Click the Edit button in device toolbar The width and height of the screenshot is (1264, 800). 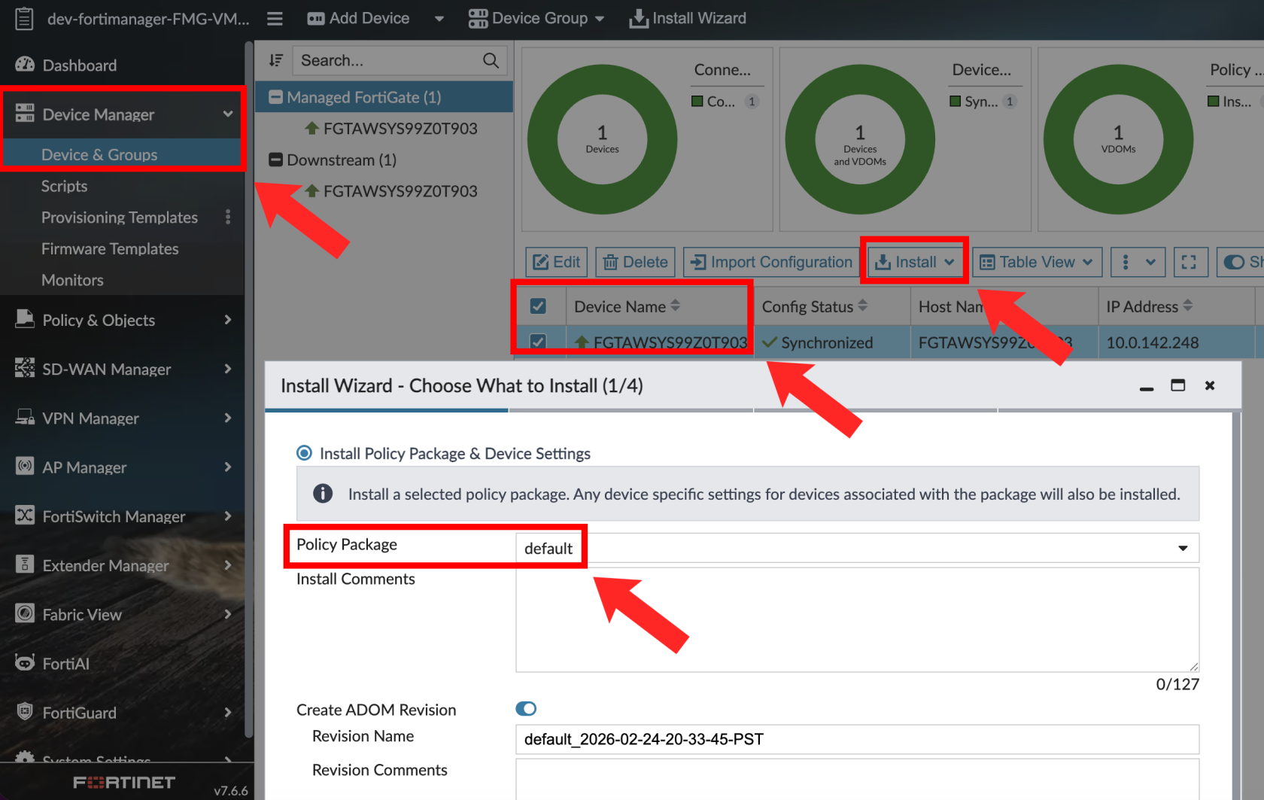coord(557,262)
